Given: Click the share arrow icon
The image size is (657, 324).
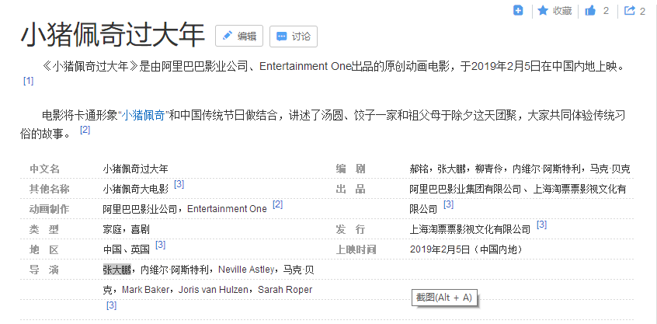Looking at the screenshot, I should pyautogui.click(x=630, y=10).
